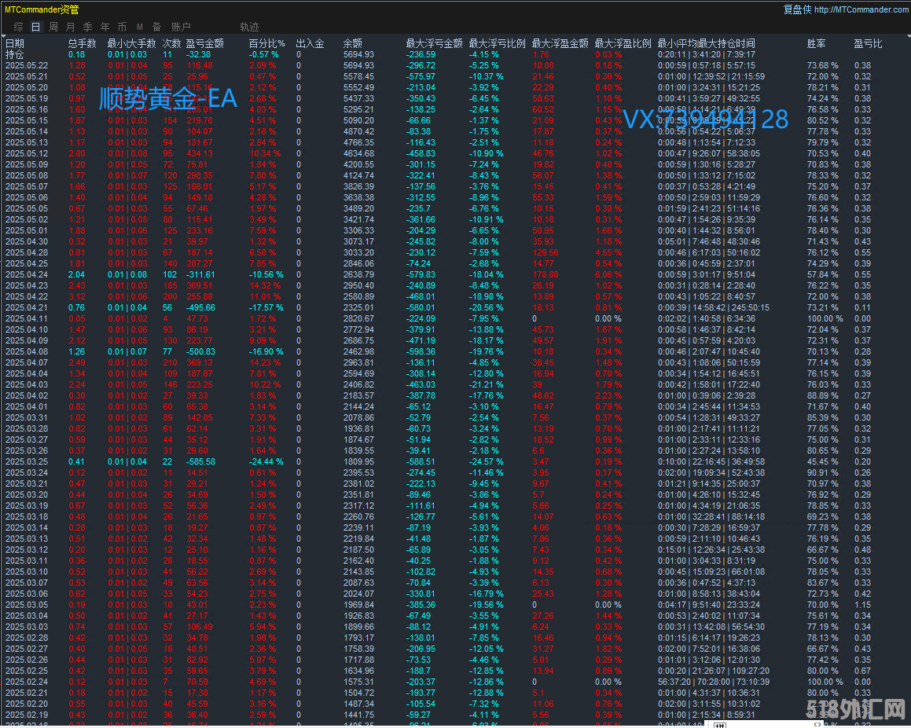Open the 币 currency tab
The image size is (911, 728).
(122, 27)
